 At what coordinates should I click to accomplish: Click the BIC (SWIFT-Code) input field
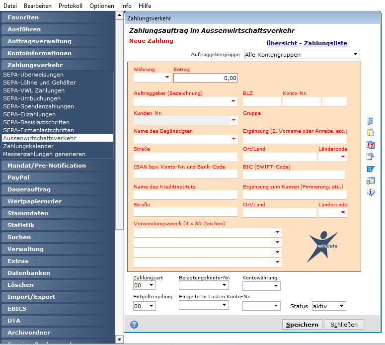pos(294,174)
